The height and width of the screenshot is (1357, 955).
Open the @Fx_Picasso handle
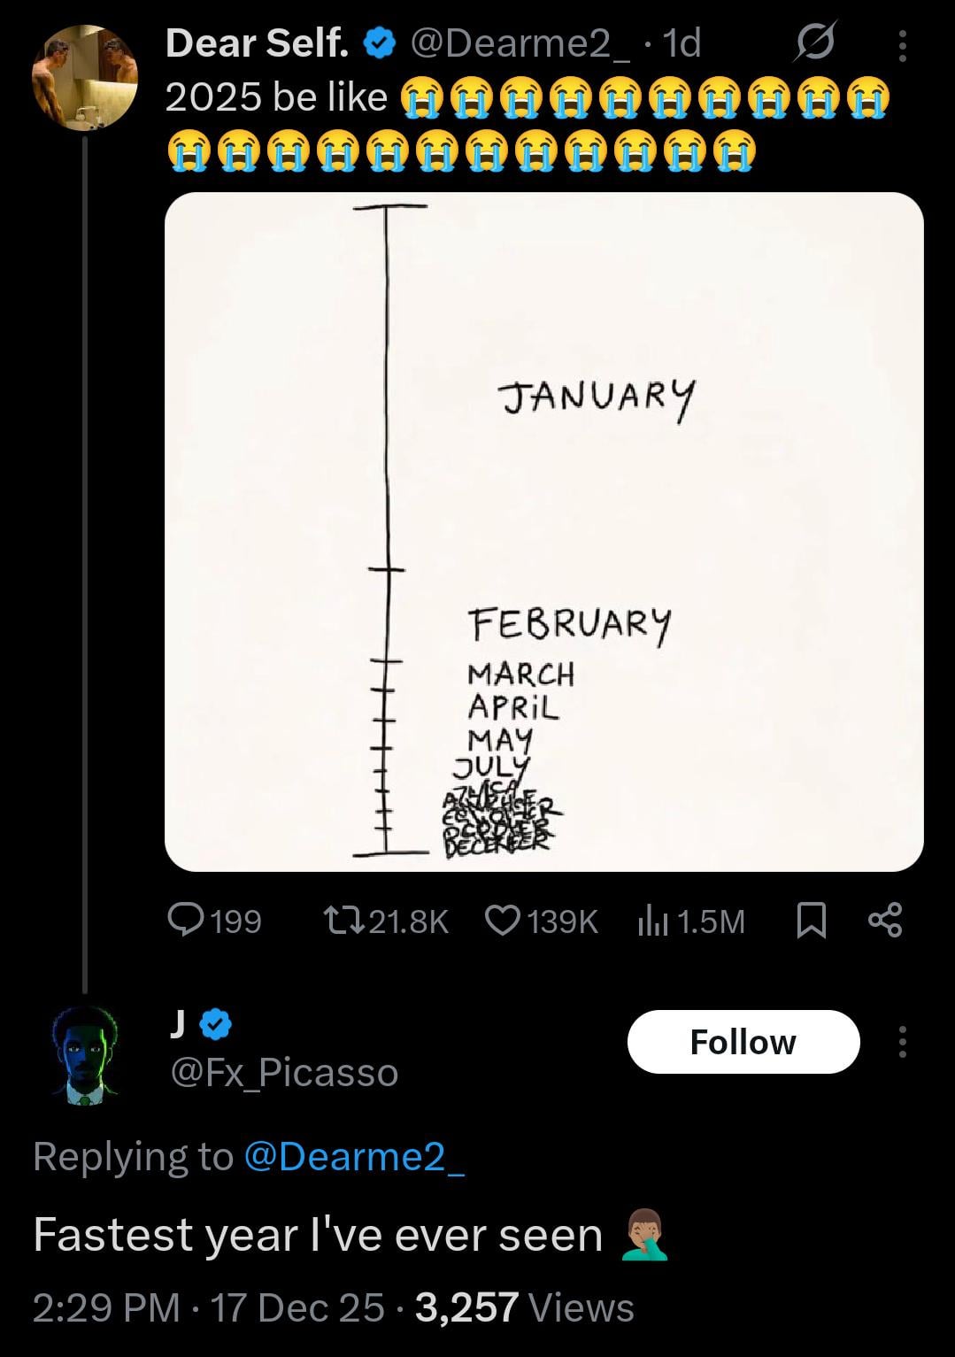click(x=283, y=1073)
